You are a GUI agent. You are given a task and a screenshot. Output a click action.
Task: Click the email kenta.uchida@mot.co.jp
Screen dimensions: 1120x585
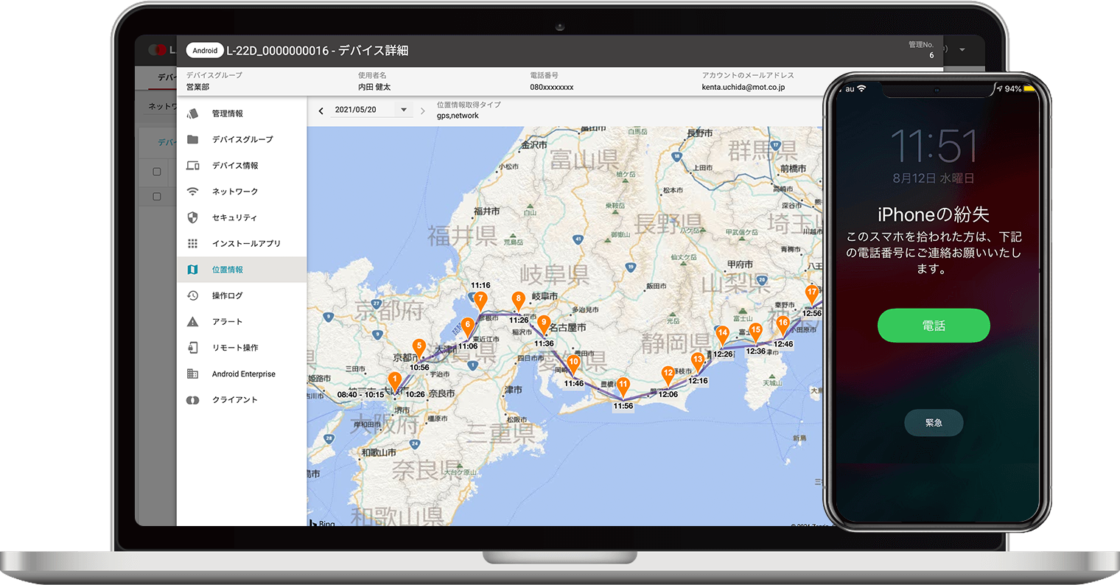coord(743,87)
